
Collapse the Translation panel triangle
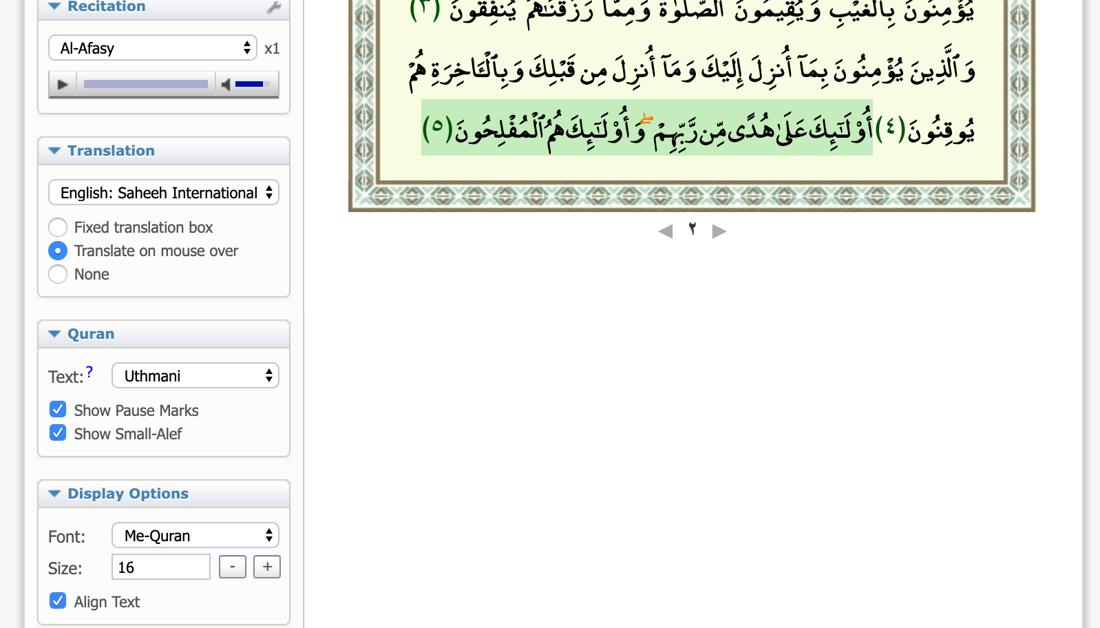tap(55, 151)
